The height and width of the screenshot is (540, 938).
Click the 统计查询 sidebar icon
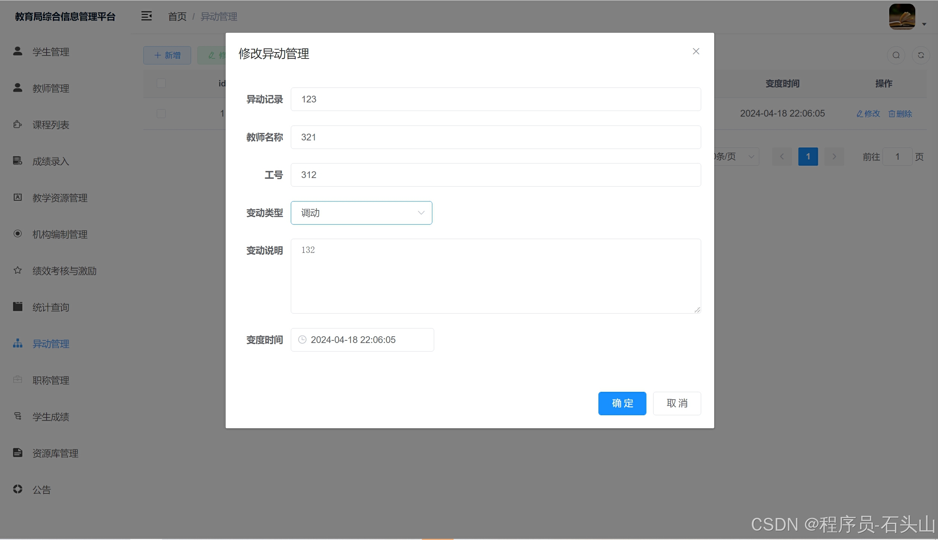[x=18, y=307]
